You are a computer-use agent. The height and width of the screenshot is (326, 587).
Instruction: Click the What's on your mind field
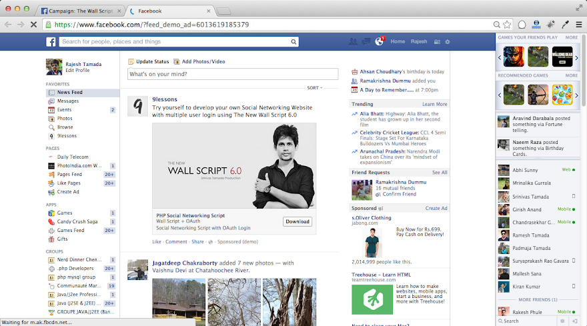point(233,74)
